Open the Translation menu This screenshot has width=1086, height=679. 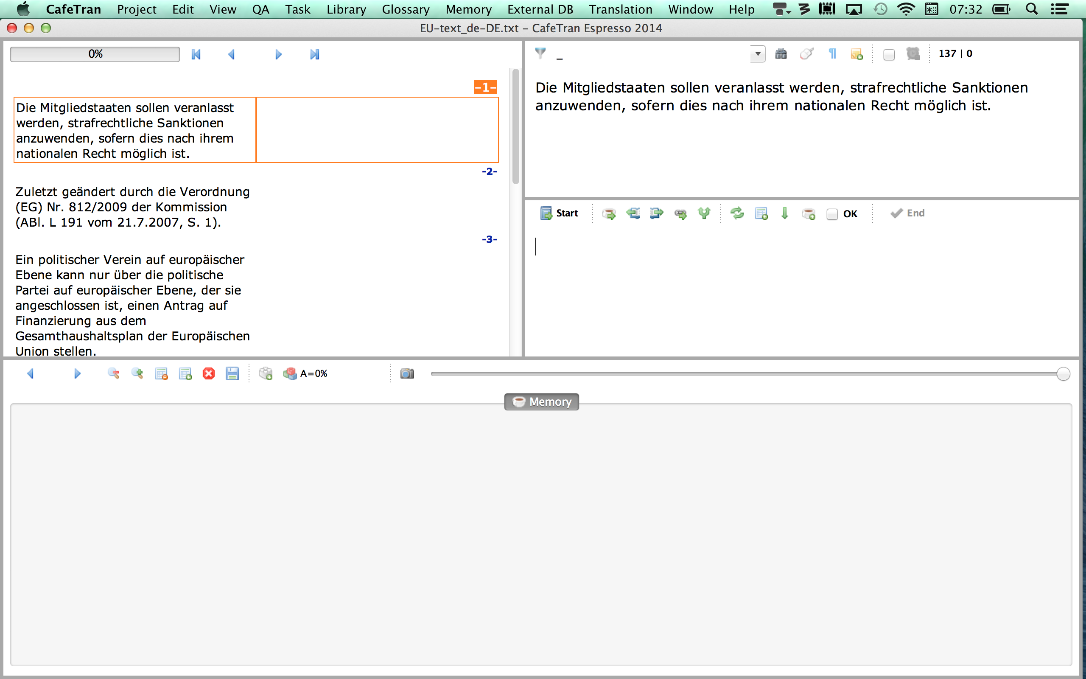click(x=620, y=9)
